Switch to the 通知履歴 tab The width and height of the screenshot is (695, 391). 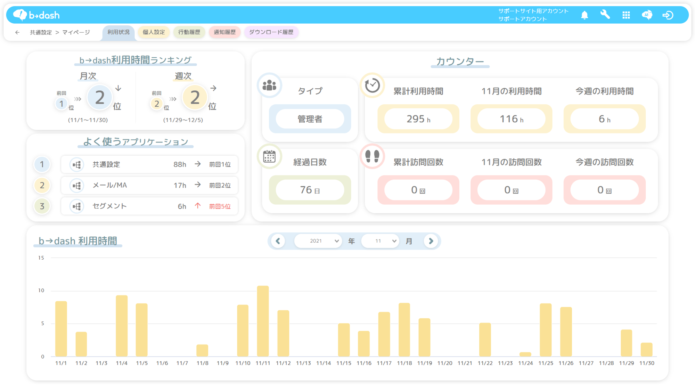click(x=225, y=32)
